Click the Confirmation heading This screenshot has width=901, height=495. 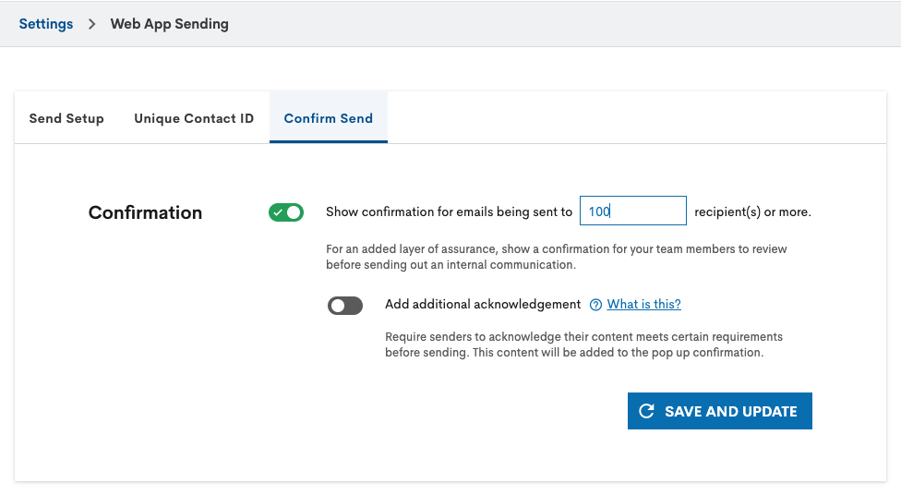145,212
